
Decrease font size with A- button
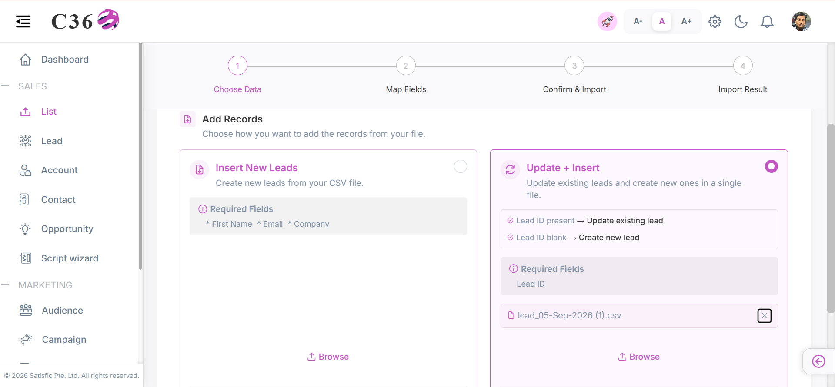click(x=638, y=21)
